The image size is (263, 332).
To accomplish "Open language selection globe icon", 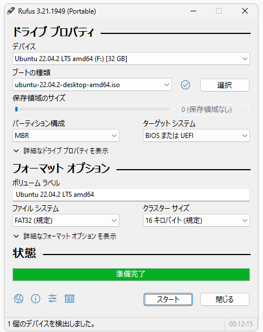I will pos(19,299).
